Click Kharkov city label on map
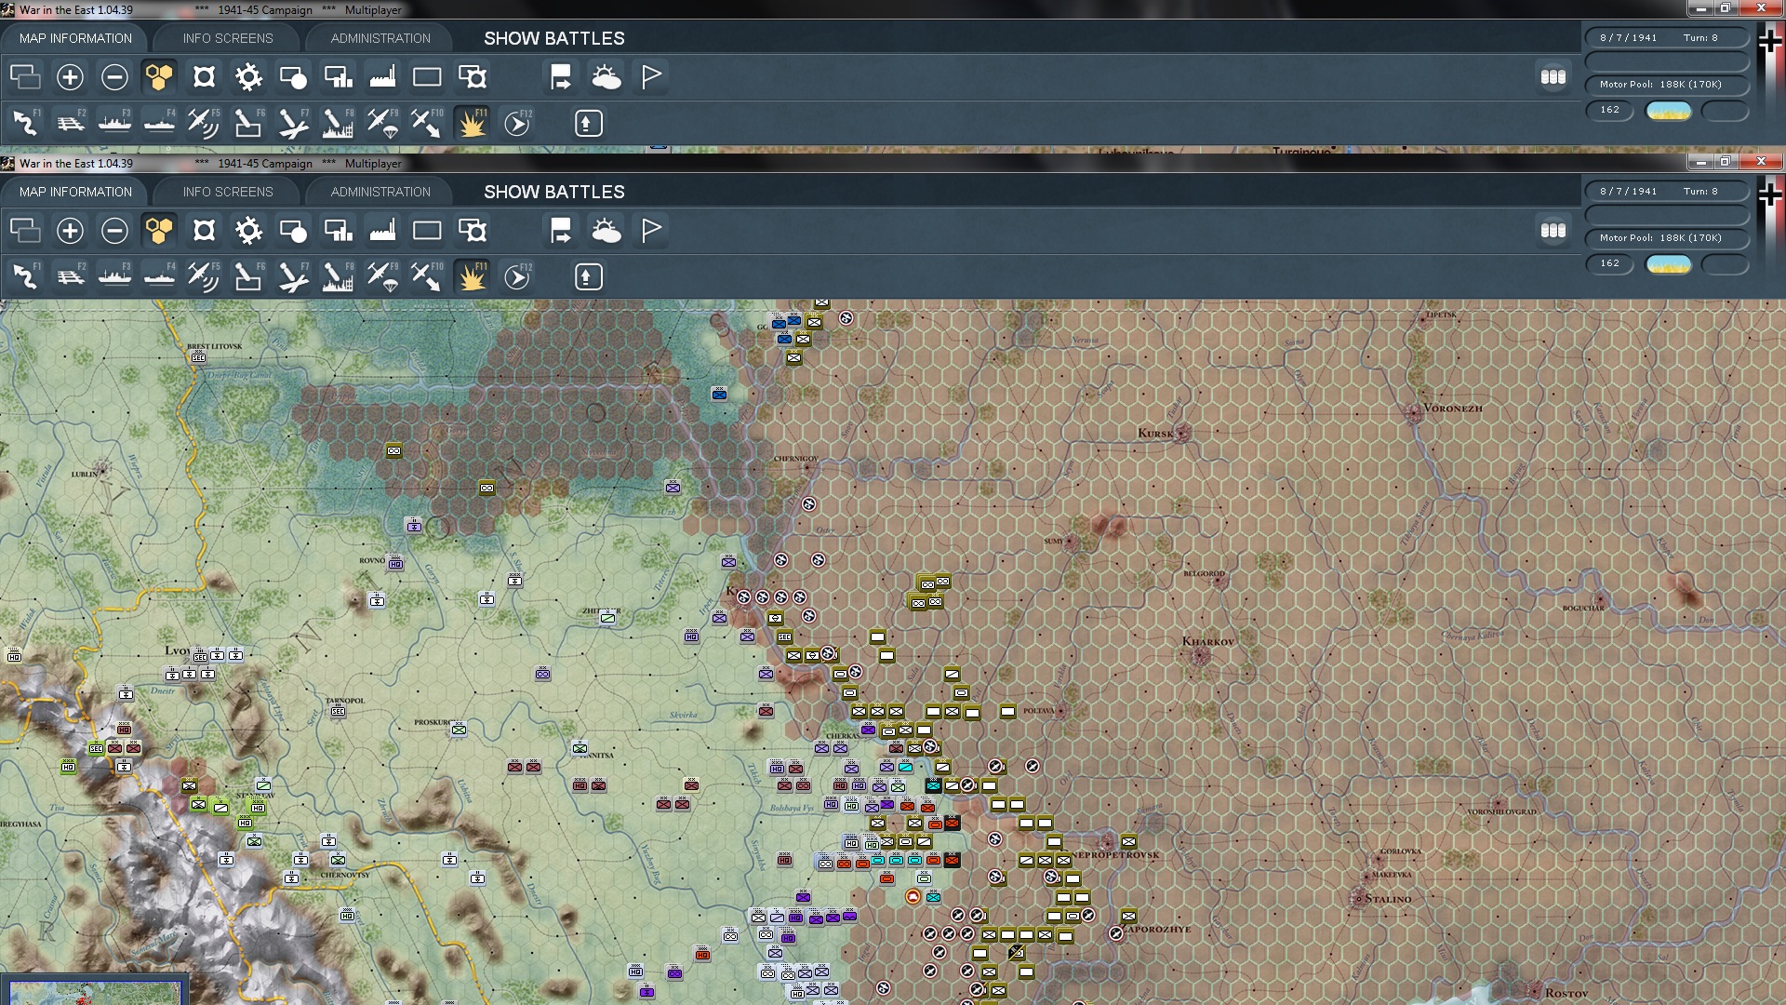Image resolution: width=1786 pixels, height=1005 pixels. 1207,642
